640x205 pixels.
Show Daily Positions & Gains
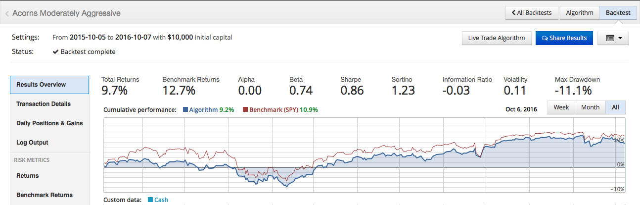point(49,123)
